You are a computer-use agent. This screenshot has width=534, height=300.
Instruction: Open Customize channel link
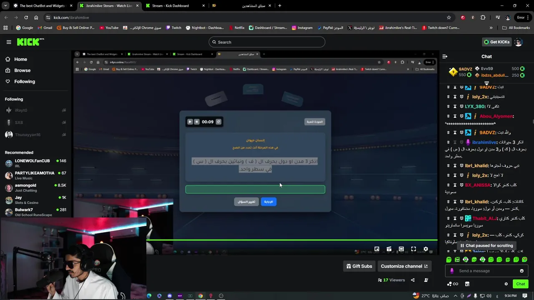pyautogui.click(x=404, y=266)
